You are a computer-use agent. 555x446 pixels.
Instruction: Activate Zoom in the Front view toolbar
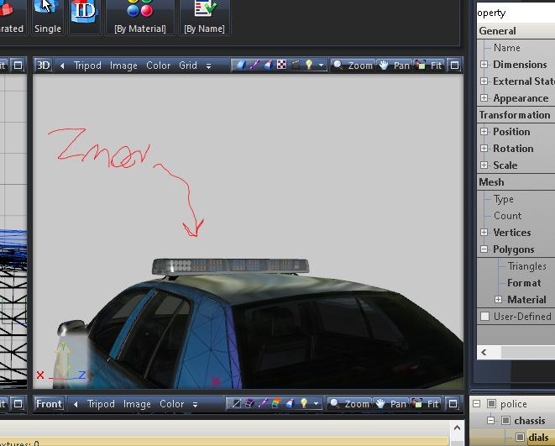click(349, 404)
